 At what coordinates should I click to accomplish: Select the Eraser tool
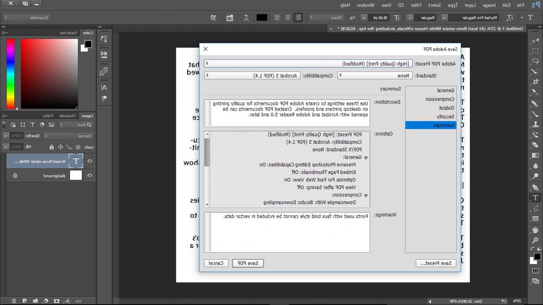coord(535,145)
